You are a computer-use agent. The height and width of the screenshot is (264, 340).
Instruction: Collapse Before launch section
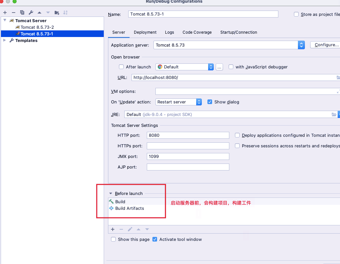[x=111, y=194]
